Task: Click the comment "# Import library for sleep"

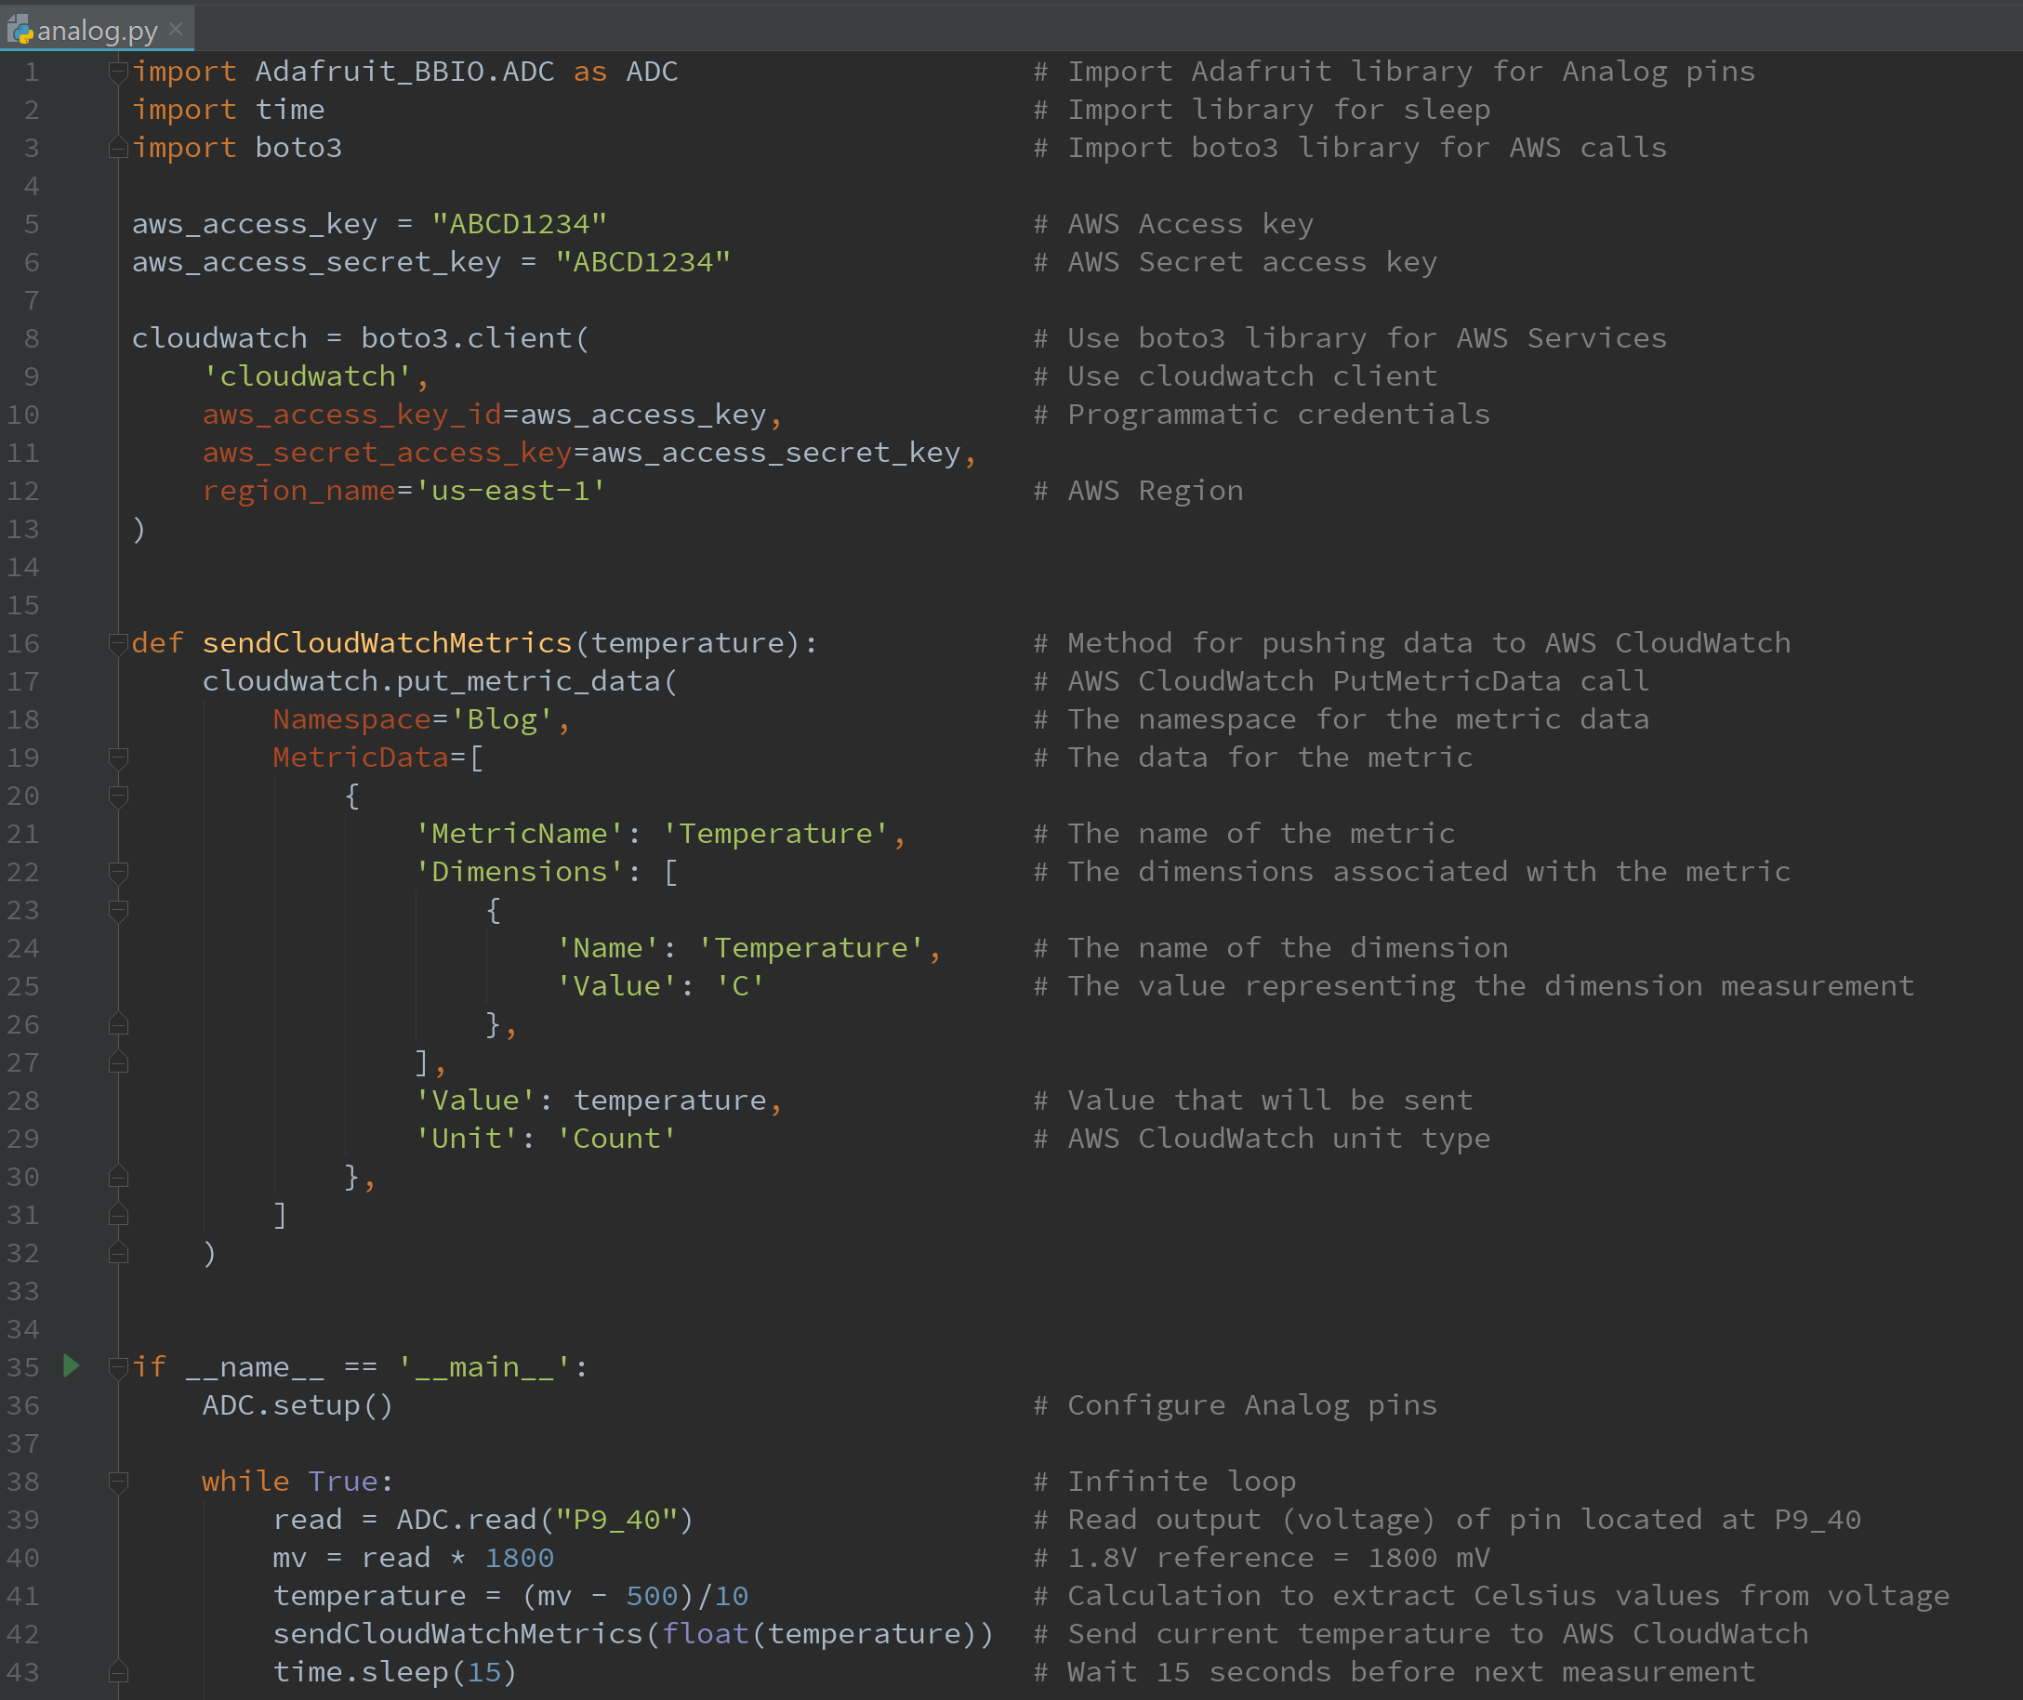Action: 1262,109
